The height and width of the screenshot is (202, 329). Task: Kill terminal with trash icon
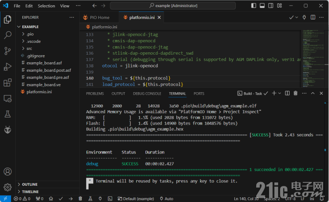pyautogui.click(x=295, y=93)
